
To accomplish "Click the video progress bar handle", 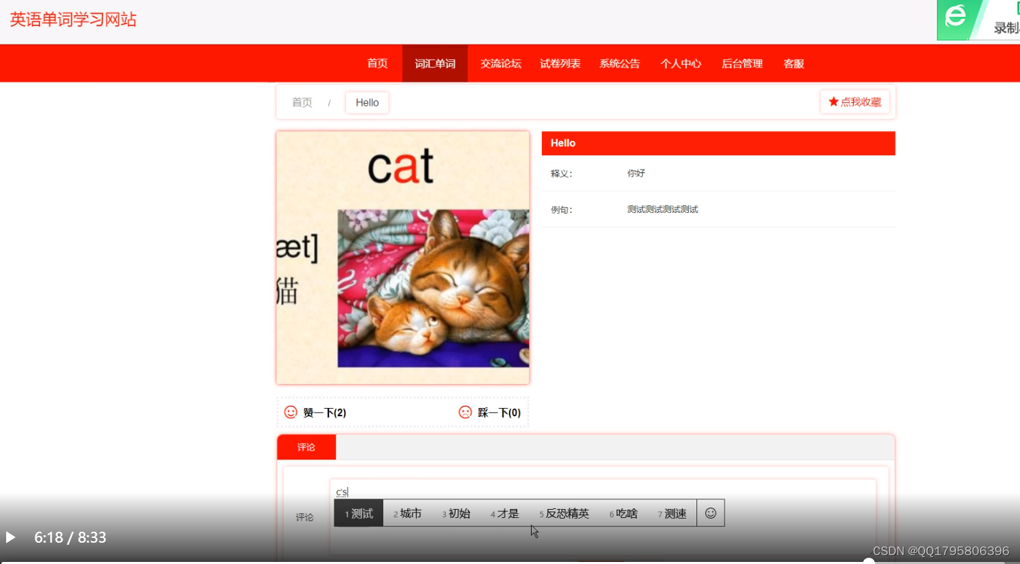I will (x=869, y=561).
